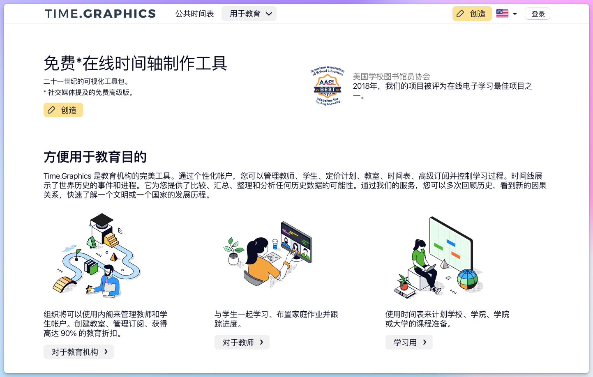The image size is (593, 377).
Task: Click the TIME.GRAPHICS logo
Action: 100,14
